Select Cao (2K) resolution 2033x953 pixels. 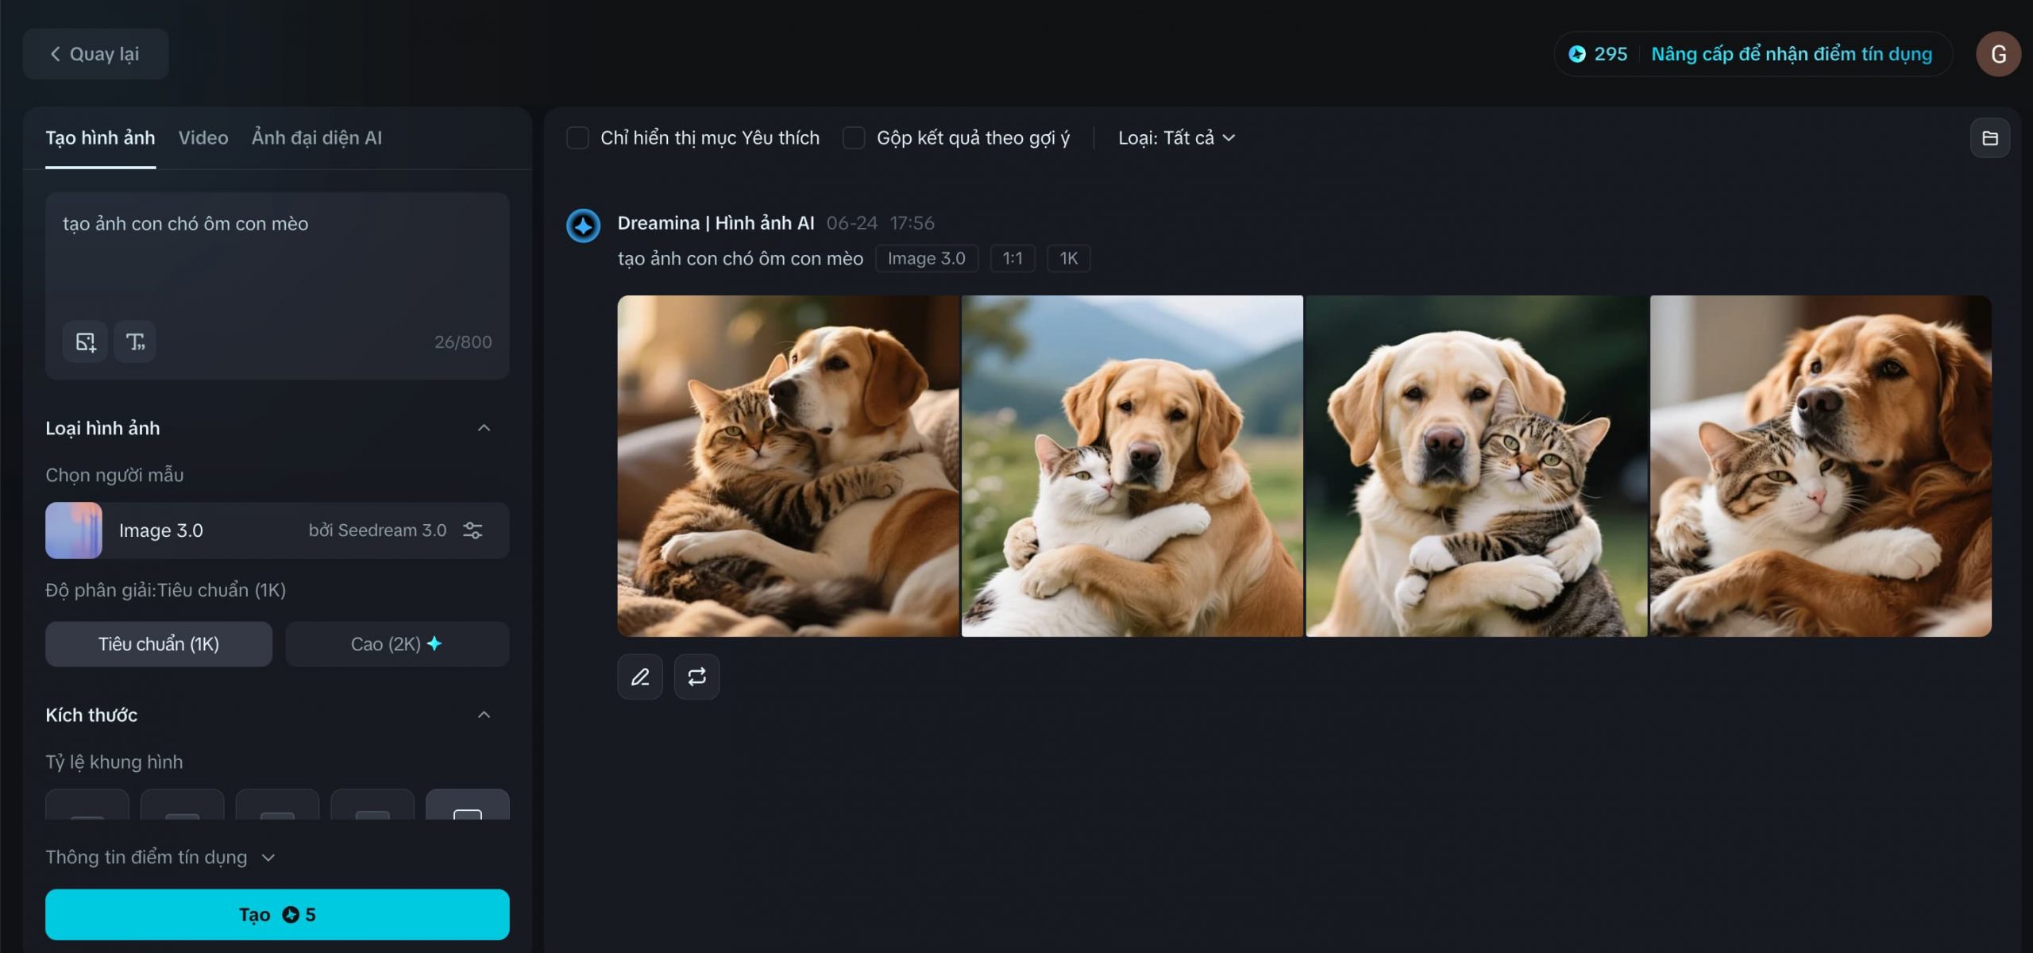397,644
